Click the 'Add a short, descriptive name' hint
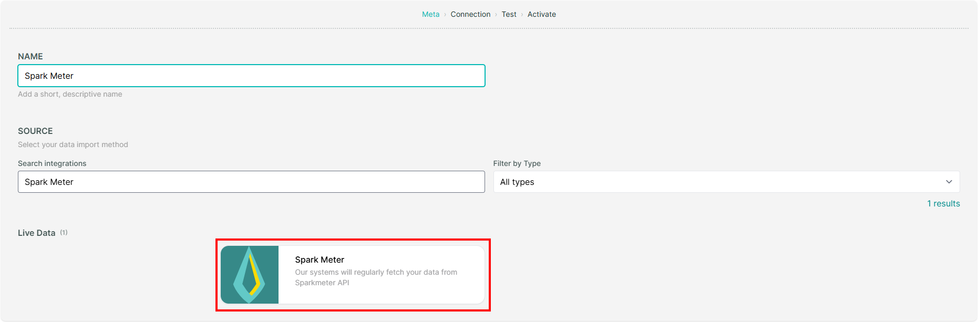Screen dimensions: 978x322 (70, 94)
